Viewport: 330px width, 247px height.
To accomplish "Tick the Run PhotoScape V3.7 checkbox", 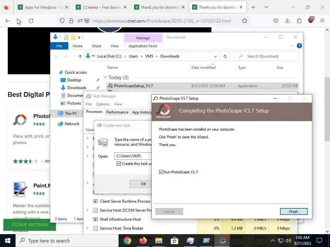I will click(x=161, y=172).
